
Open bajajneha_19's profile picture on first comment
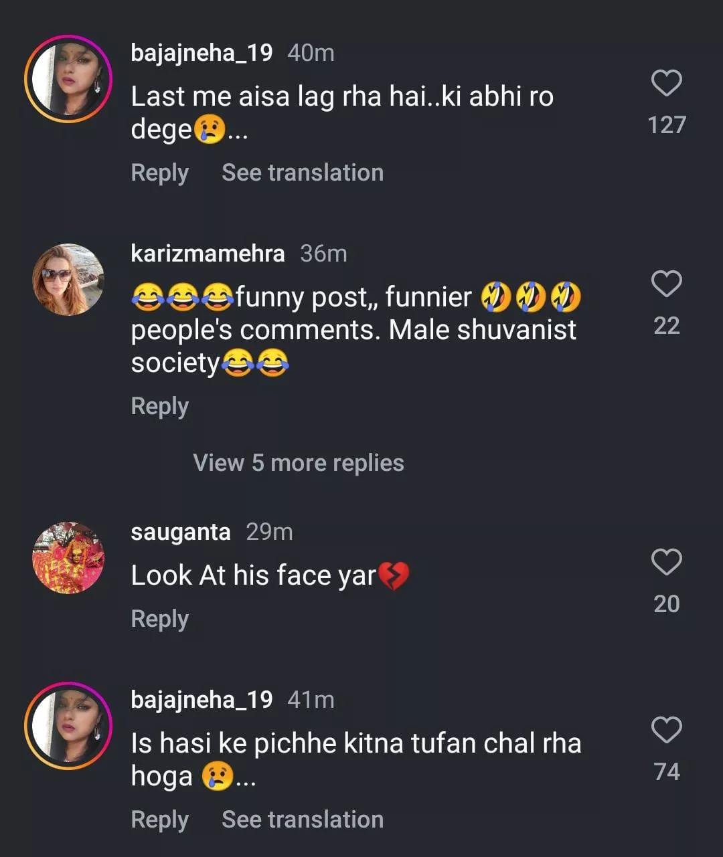(68, 79)
